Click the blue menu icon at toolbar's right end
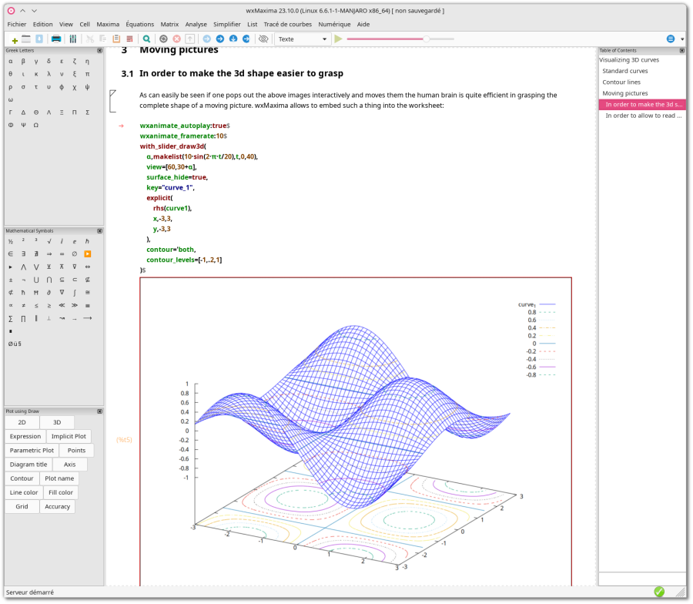 pos(671,39)
